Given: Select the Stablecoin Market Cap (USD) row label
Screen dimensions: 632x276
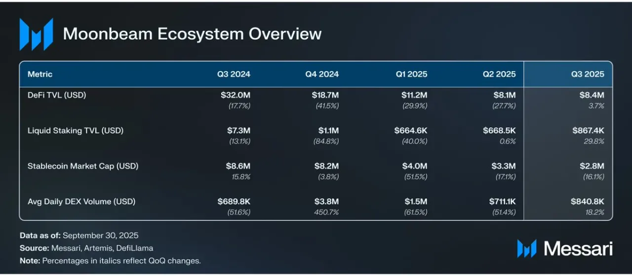Looking at the screenshot, I should (83, 166).
